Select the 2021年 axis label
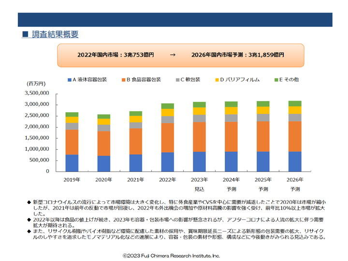The height and width of the screenshot is (261, 348). 136,179
